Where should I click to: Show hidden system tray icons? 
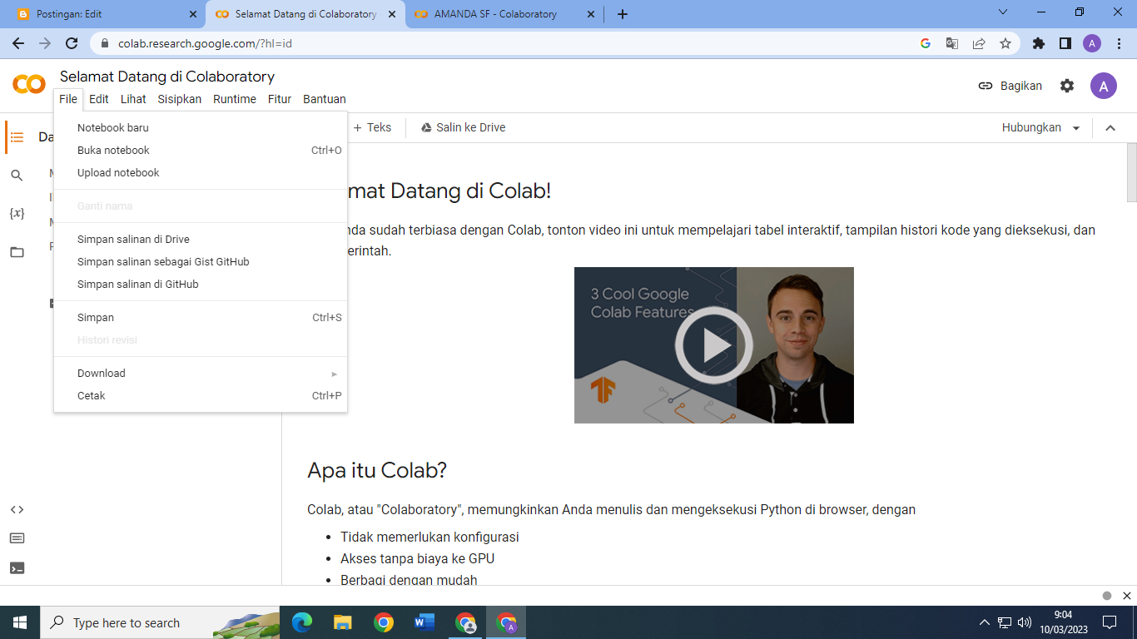[x=985, y=622]
